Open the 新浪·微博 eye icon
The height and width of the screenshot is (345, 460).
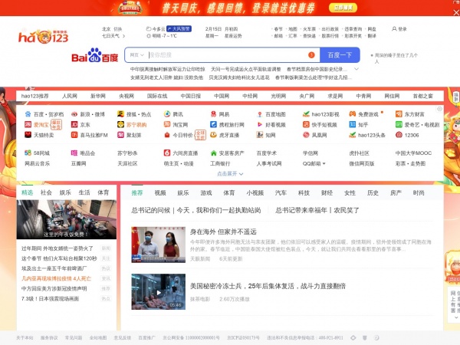pyautogui.click(x=74, y=114)
